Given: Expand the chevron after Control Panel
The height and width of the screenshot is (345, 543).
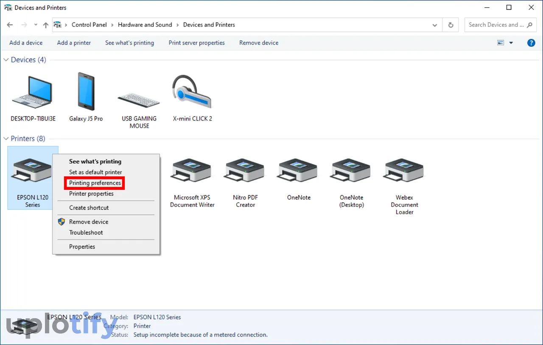Looking at the screenshot, I should tap(112, 25).
